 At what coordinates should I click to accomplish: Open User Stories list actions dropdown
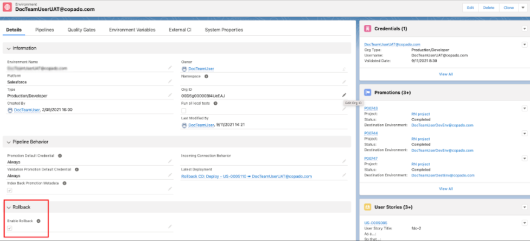point(525,207)
